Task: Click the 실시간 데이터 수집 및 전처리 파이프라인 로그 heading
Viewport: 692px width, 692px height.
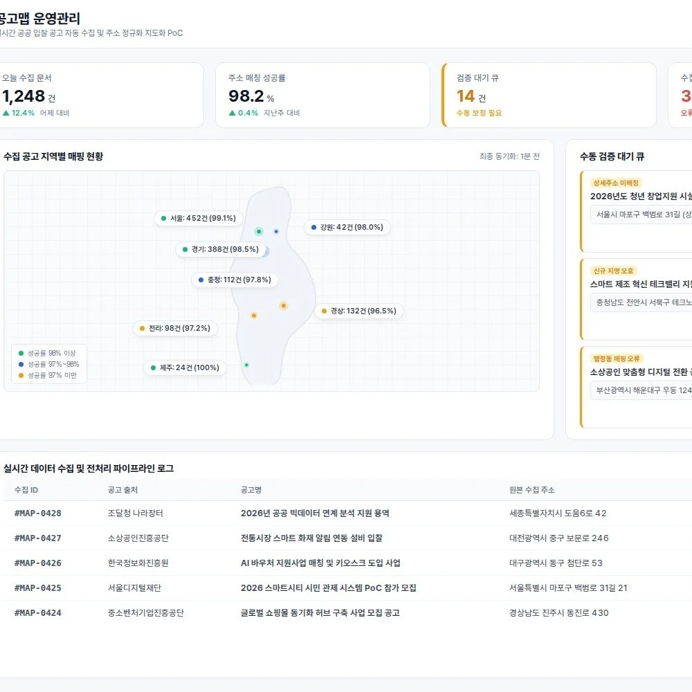Action: (x=89, y=468)
